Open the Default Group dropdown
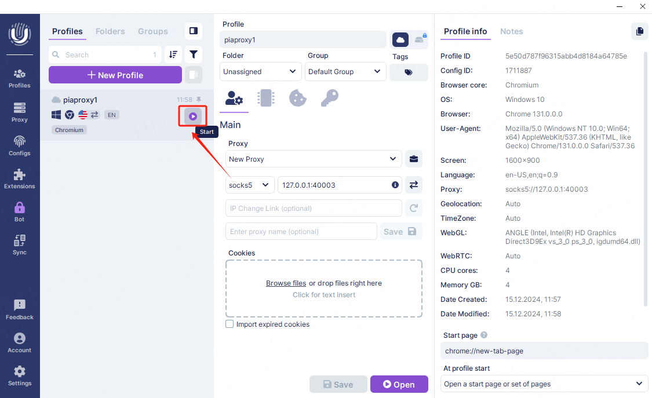Viewport: 652px width, 398px height. pos(345,72)
